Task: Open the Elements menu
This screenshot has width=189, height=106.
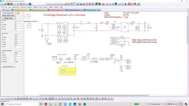Action: pyautogui.click(x=29, y=7)
